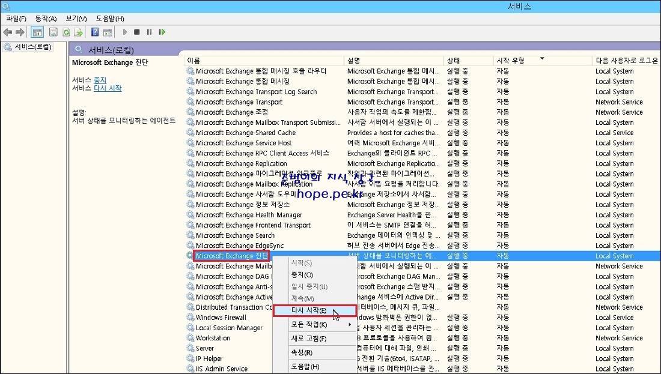Viewport: 661px width, 374px height.
Task: Open the 동작(A) menu
Action: tap(46, 19)
